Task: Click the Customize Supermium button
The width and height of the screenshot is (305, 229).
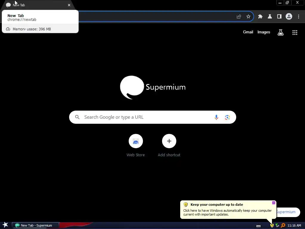Action: point(288,212)
